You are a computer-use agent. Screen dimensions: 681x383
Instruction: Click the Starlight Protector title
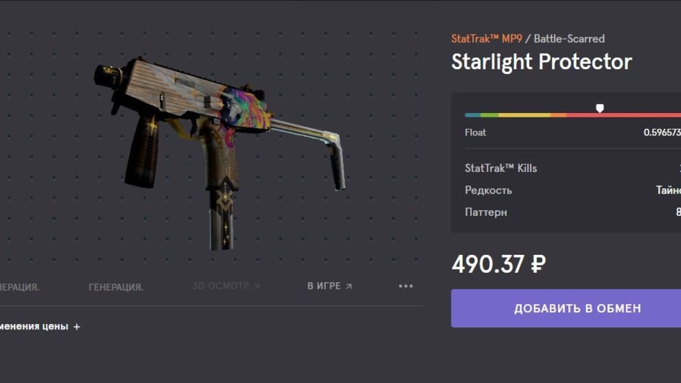[x=541, y=62]
